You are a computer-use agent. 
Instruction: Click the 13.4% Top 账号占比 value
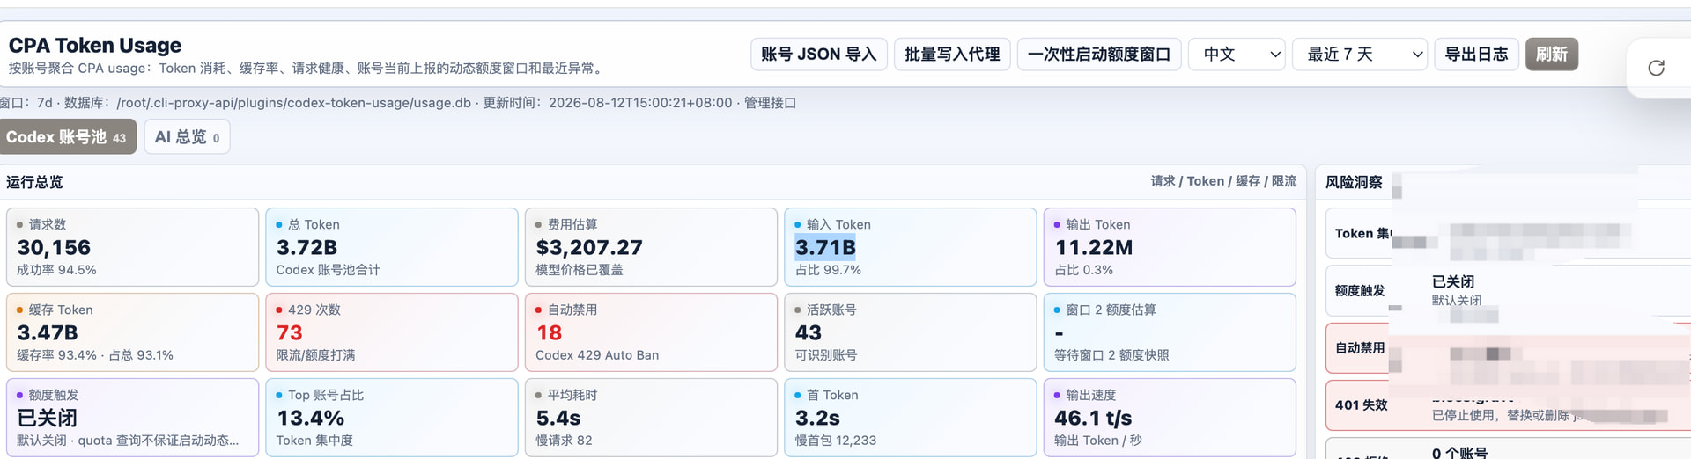(311, 419)
